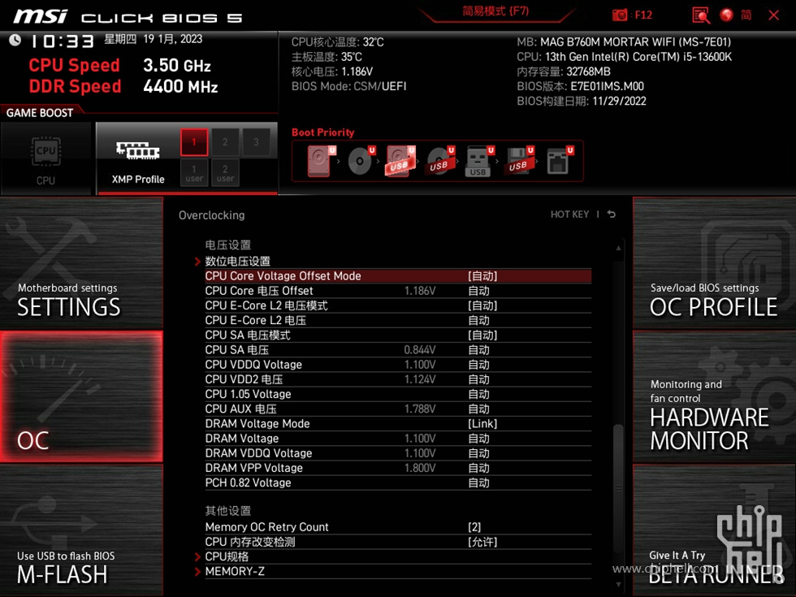Open Memory OC Retry Count [2] value
Image resolution: width=796 pixels, height=597 pixels.
point(474,527)
